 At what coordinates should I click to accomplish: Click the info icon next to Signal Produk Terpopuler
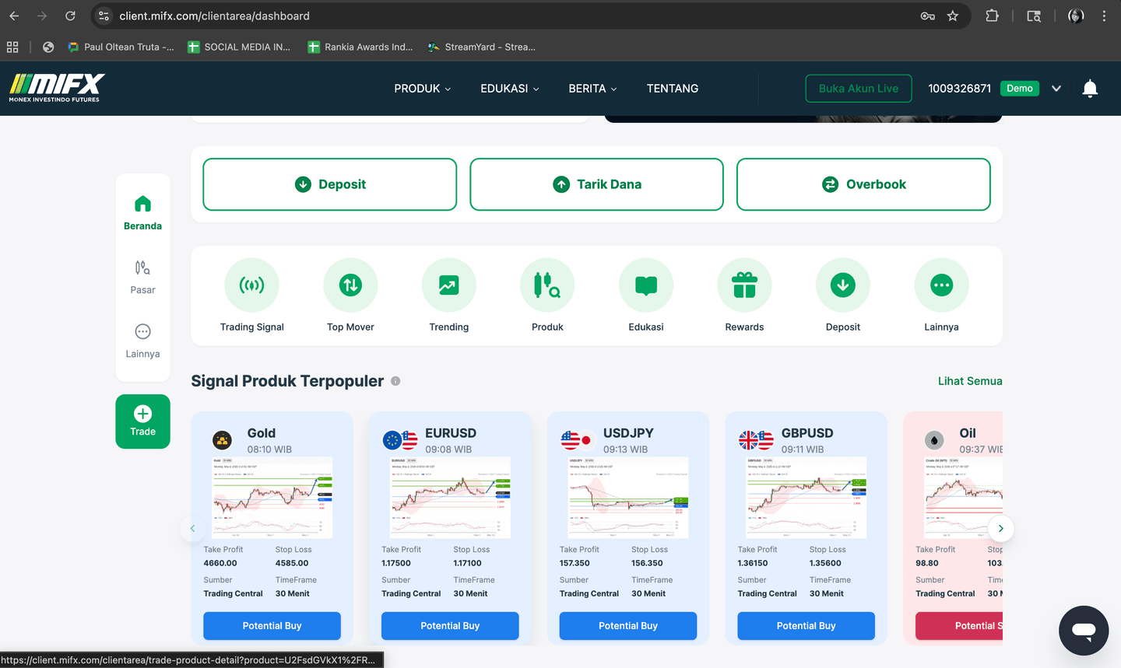pyautogui.click(x=395, y=381)
